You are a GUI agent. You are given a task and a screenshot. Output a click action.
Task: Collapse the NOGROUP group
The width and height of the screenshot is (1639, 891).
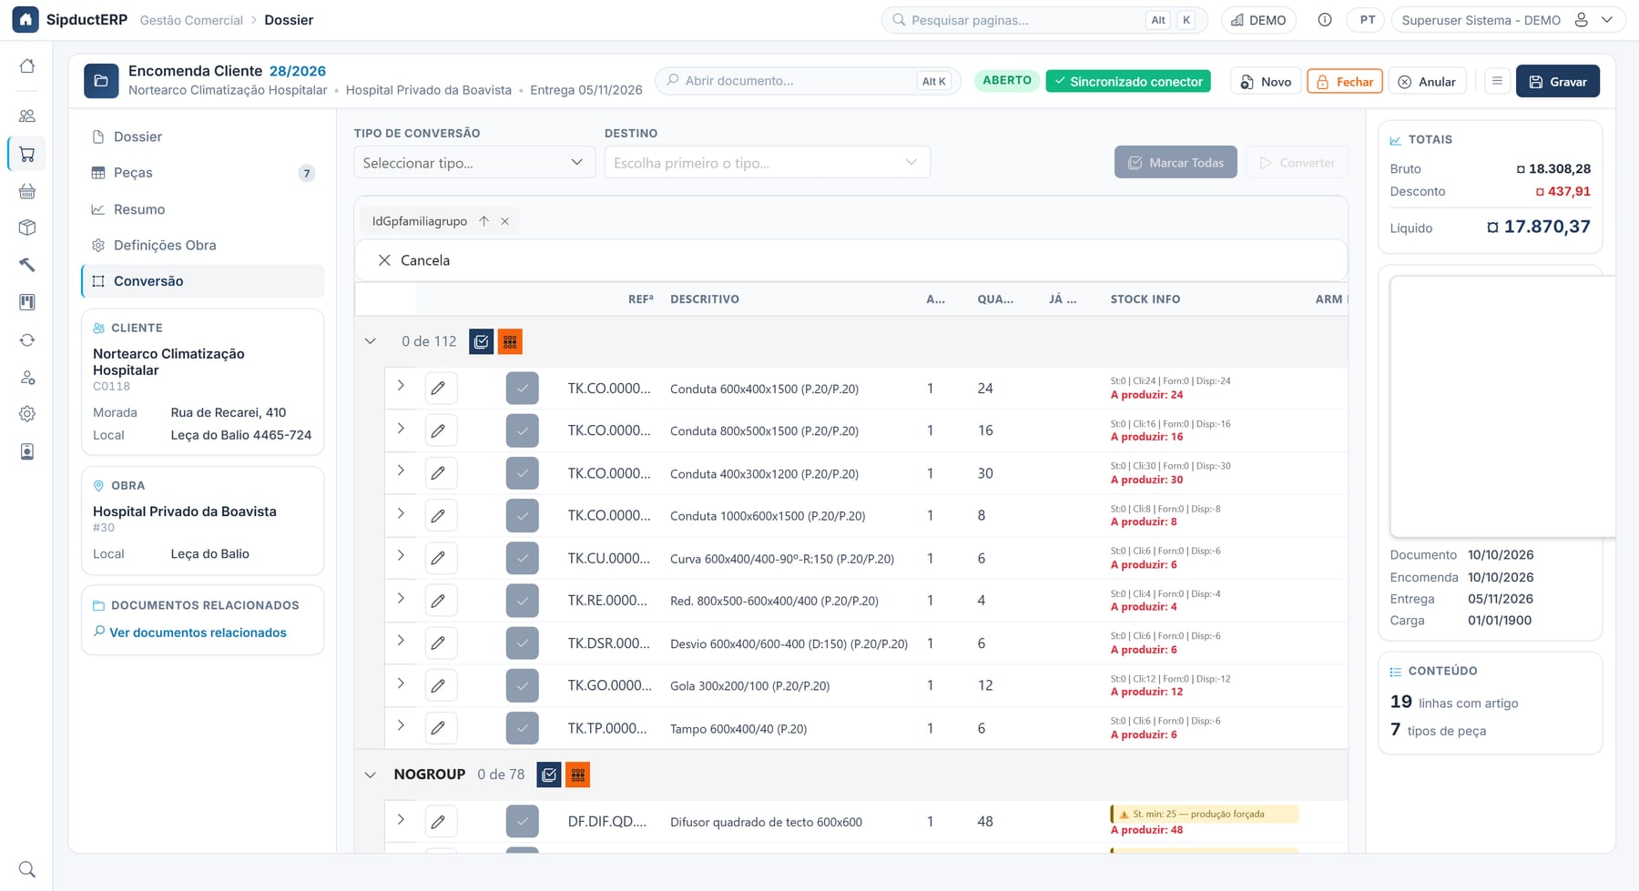click(370, 775)
